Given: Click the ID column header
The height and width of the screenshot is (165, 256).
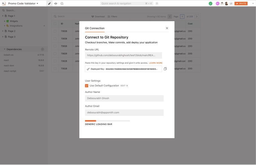Looking at the screenshot, I should [62, 23].
